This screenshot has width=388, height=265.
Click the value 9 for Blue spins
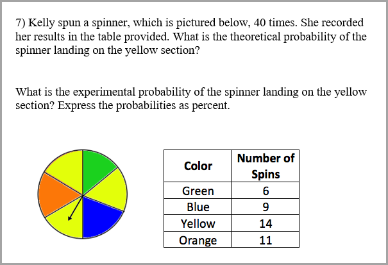pyautogui.click(x=266, y=207)
